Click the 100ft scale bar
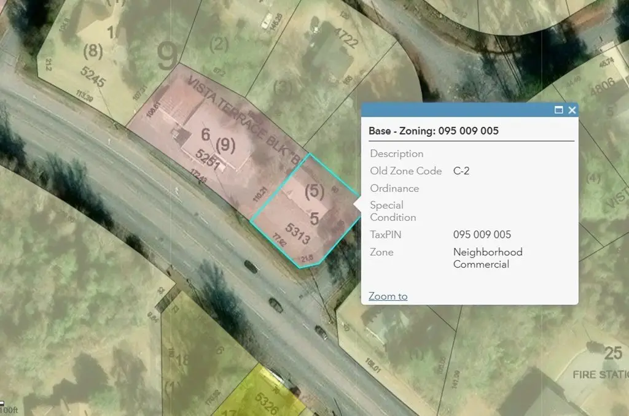 click(9, 409)
